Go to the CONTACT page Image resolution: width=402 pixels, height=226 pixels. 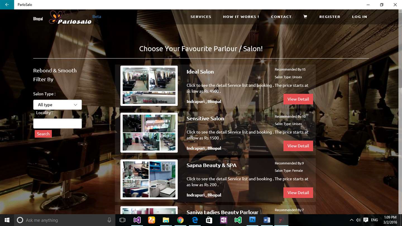tap(281, 17)
